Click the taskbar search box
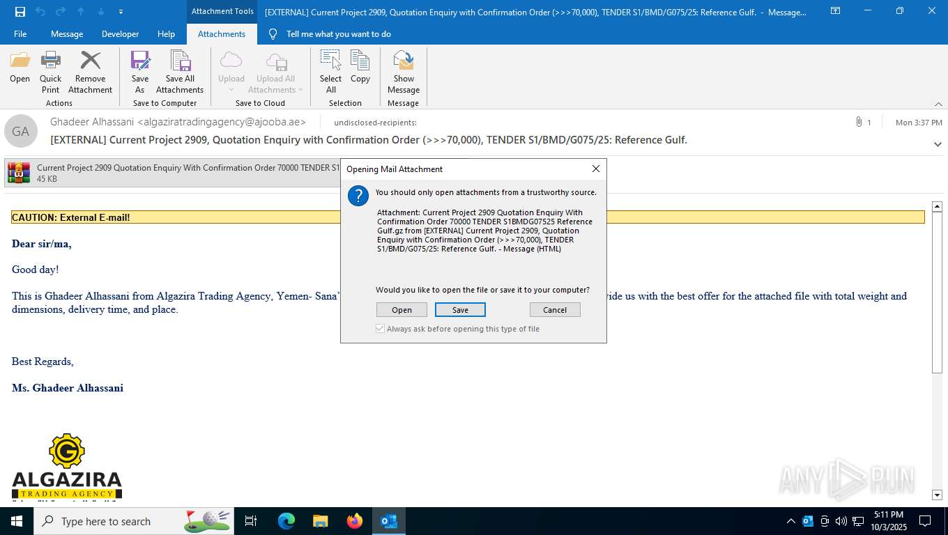 (134, 521)
